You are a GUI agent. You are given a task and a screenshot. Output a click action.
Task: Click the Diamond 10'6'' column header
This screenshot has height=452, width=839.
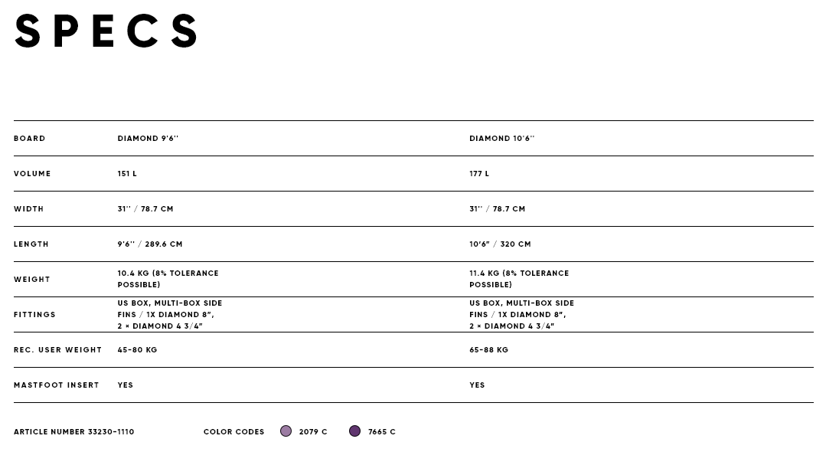coord(502,138)
